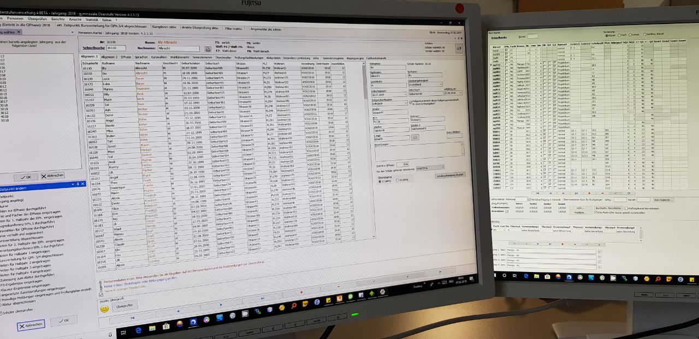Open the Statistik menu
699x339 pixels.
[x=92, y=20]
